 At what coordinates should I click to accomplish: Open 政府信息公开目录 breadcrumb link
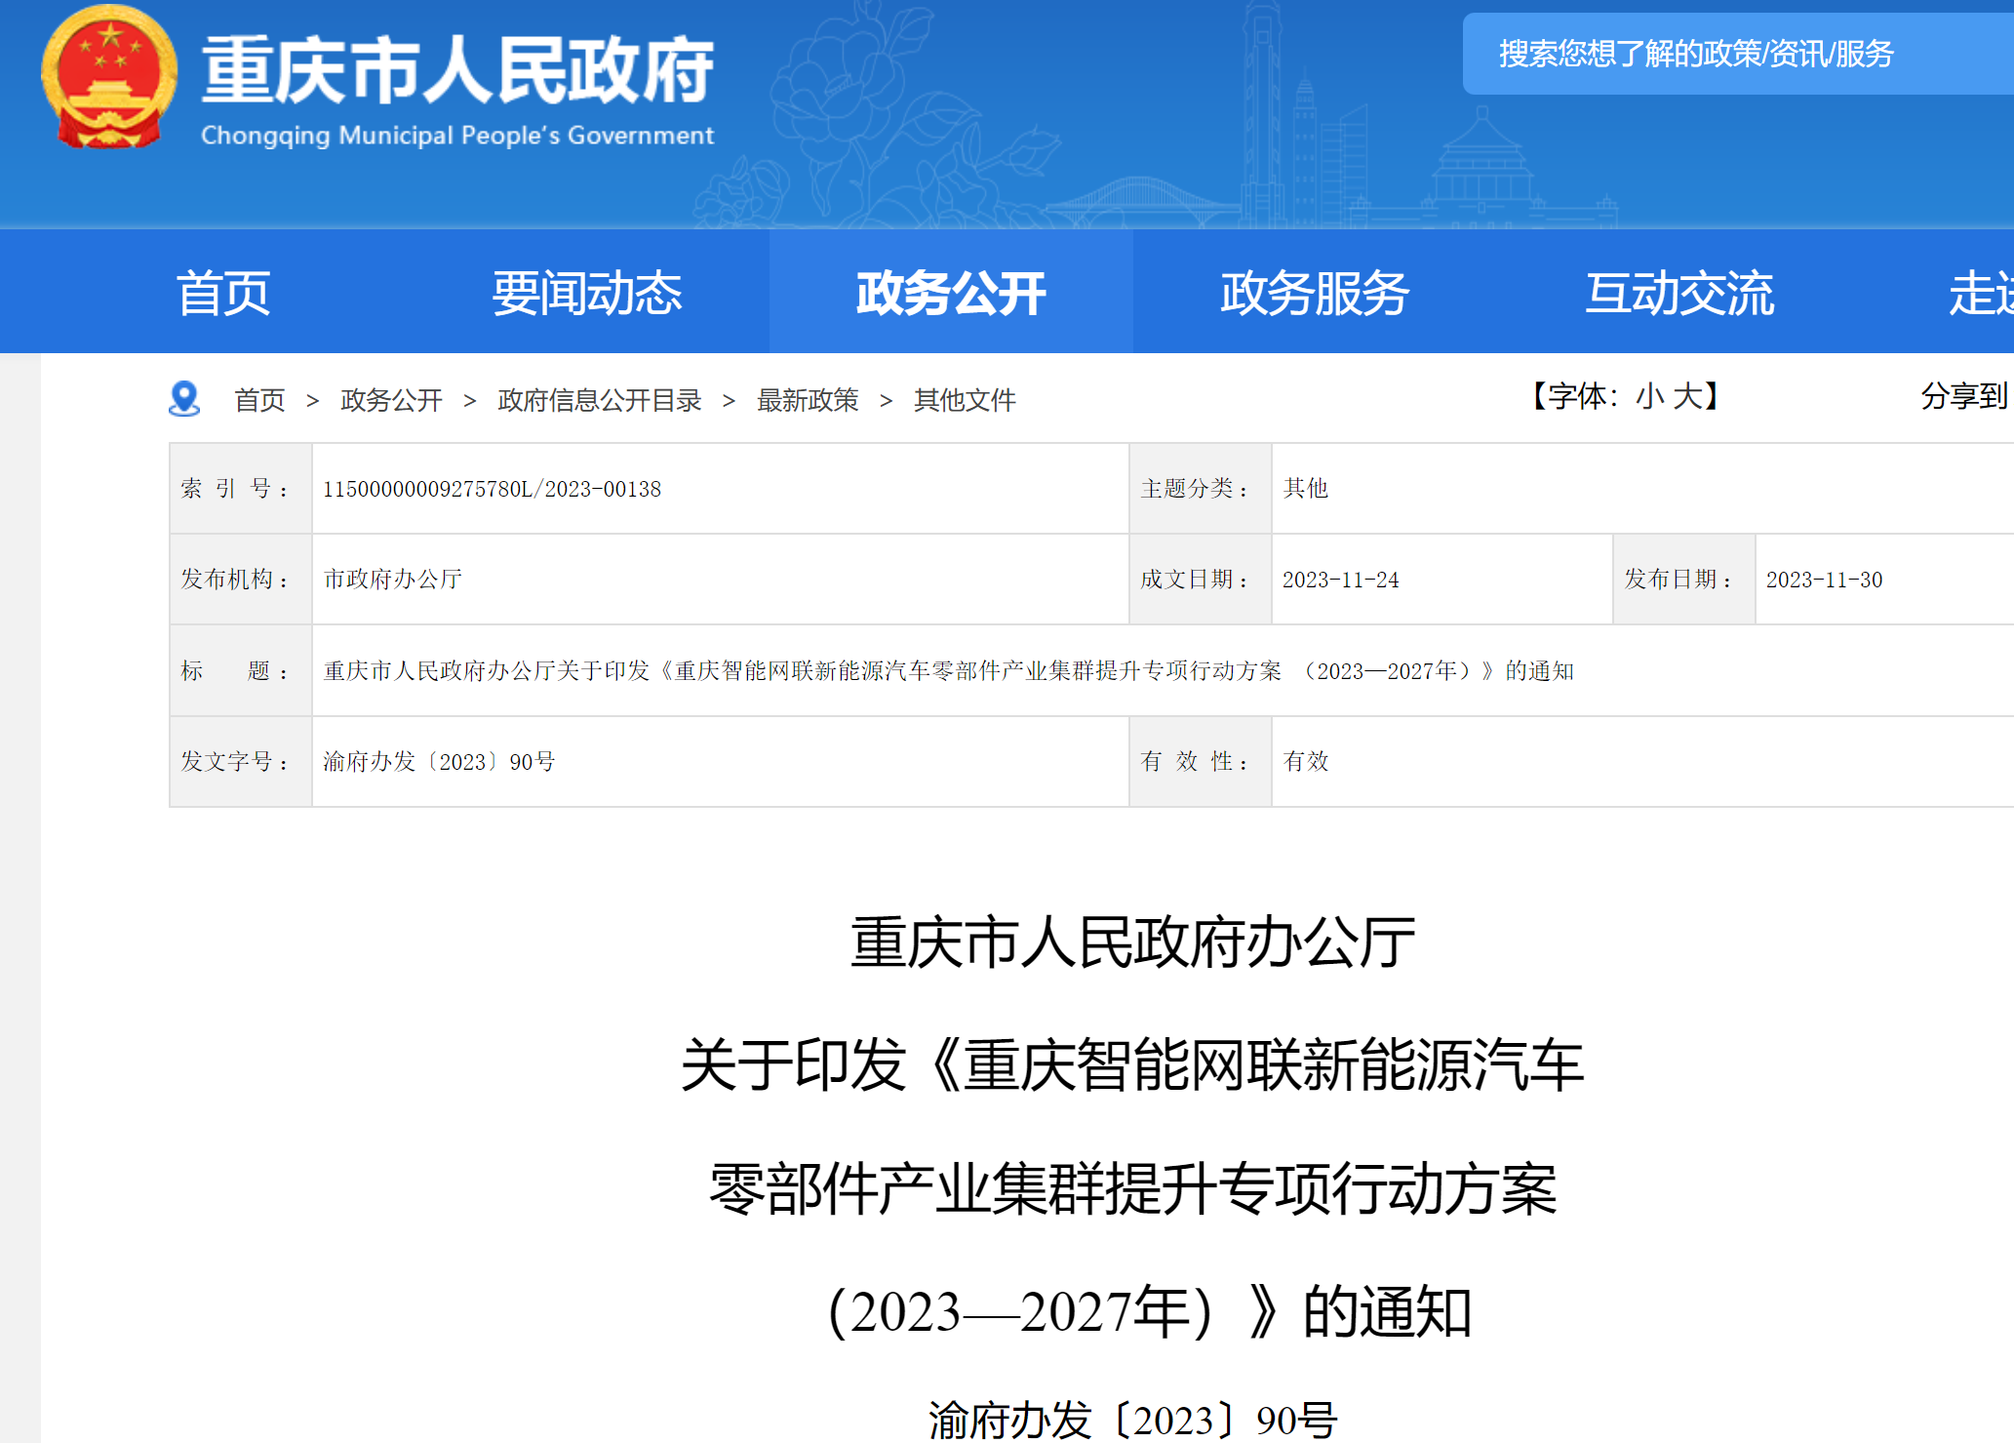(x=599, y=400)
